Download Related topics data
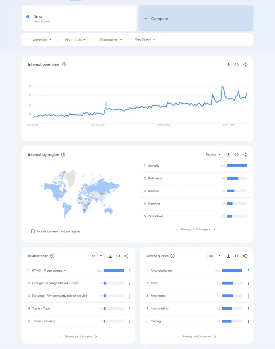This screenshot has height=349, width=275. (110, 256)
